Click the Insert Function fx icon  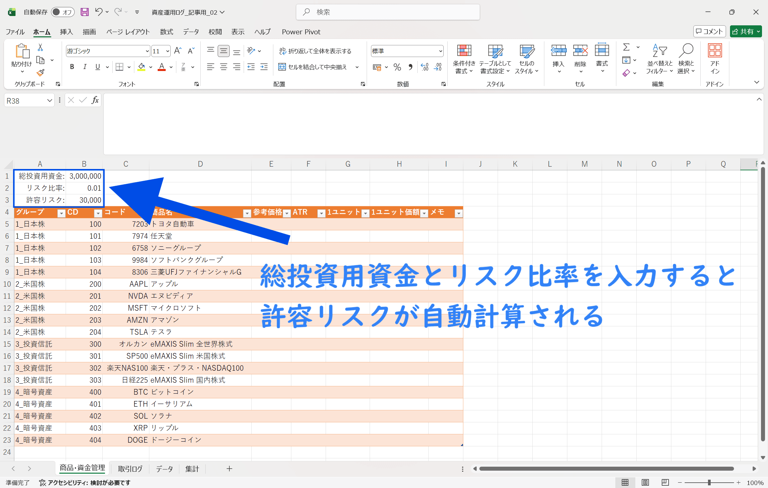(x=95, y=100)
